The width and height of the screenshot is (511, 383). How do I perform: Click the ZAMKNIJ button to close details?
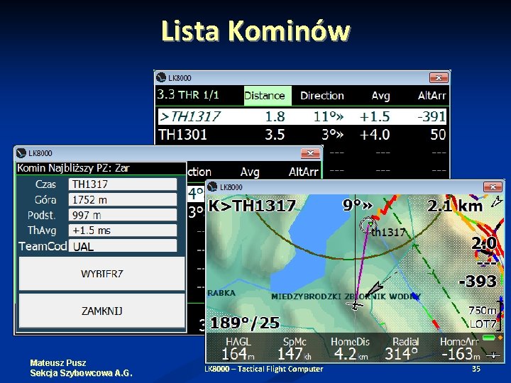102,311
